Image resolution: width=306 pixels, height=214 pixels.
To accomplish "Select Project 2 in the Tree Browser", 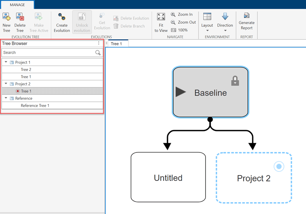I will pos(52,84).
